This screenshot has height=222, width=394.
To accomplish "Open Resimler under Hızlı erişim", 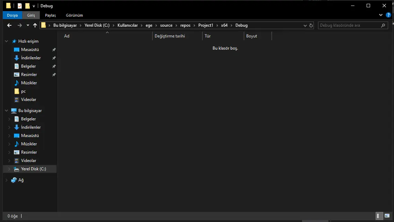I will coord(29,75).
